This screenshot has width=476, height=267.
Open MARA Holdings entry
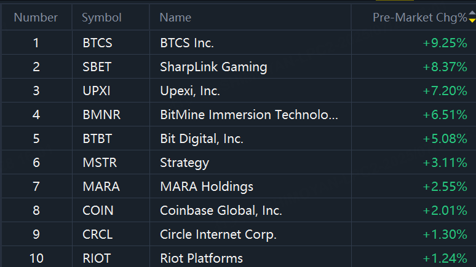click(x=207, y=187)
